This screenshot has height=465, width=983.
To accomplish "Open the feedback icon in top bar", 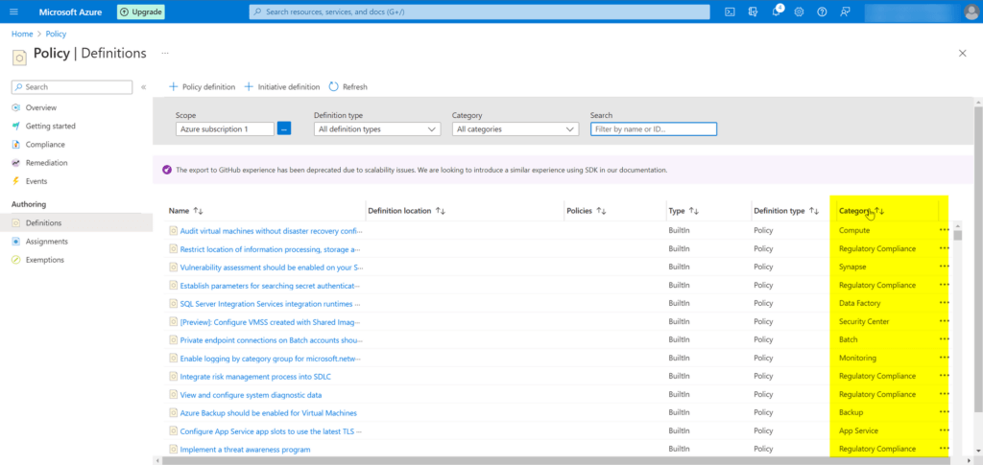I will tap(845, 12).
